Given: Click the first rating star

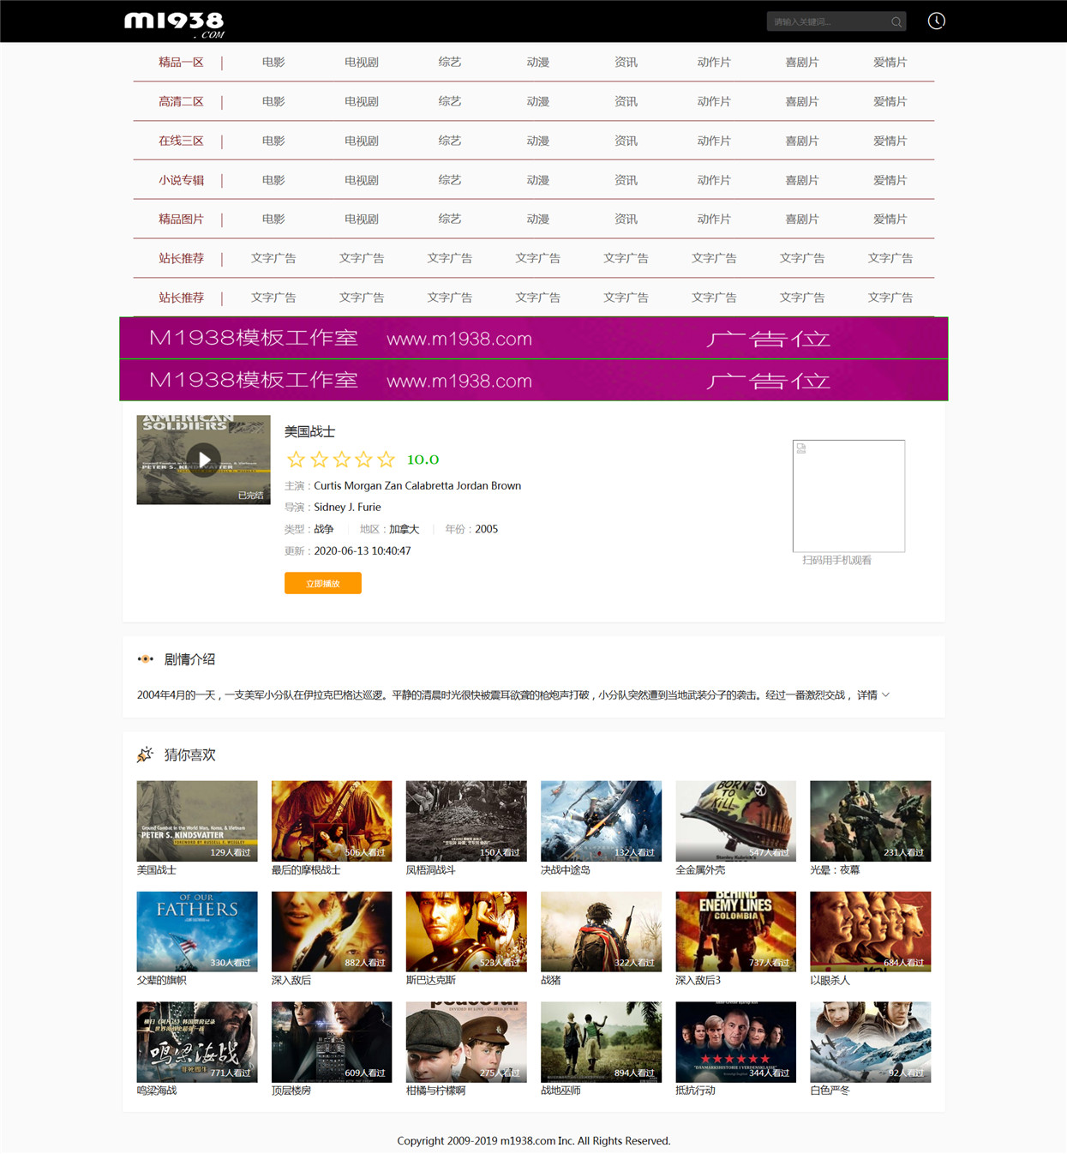Looking at the screenshot, I should click(x=296, y=460).
